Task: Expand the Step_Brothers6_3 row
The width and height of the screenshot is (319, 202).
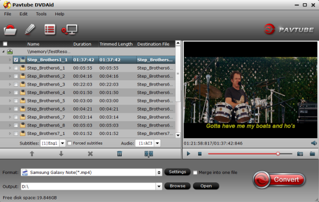Action: pos(10,84)
